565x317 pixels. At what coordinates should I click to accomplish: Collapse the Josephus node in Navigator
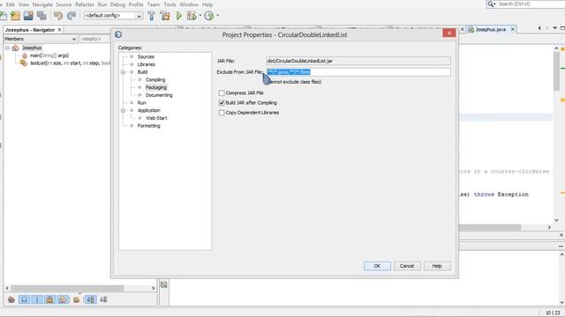(7, 48)
